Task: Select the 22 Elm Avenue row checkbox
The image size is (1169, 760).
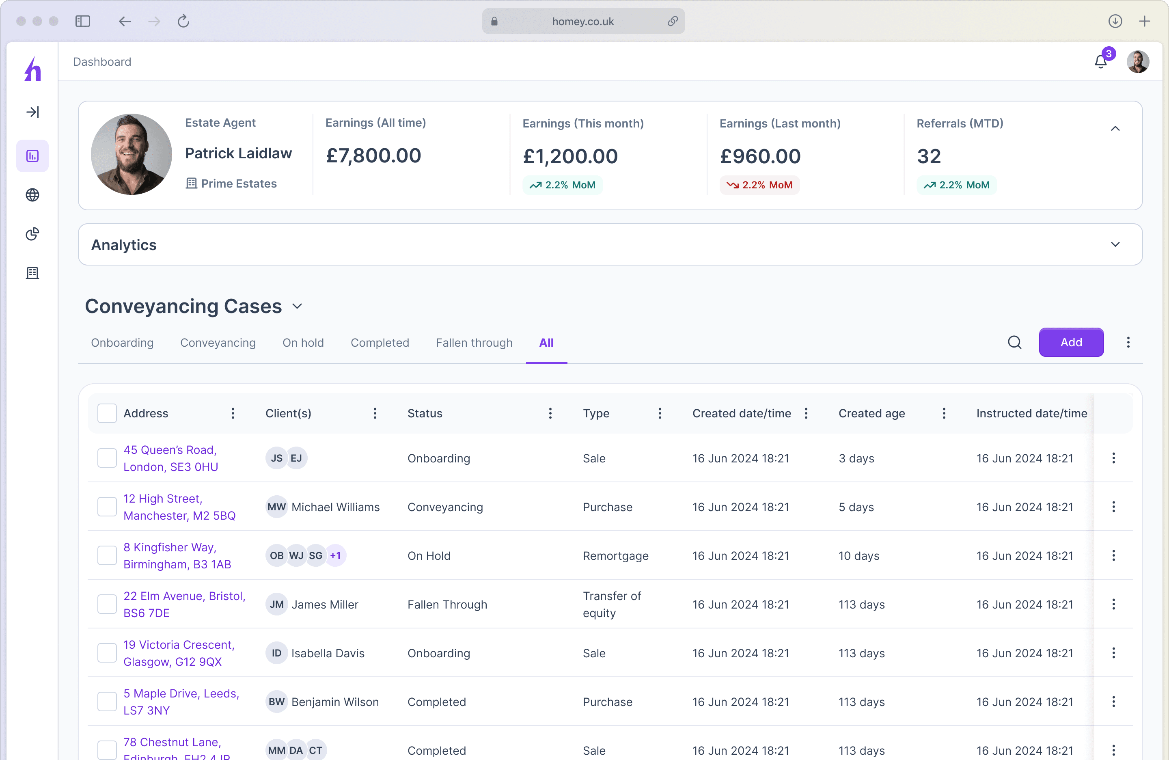Action: pyautogui.click(x=107, y=604)
